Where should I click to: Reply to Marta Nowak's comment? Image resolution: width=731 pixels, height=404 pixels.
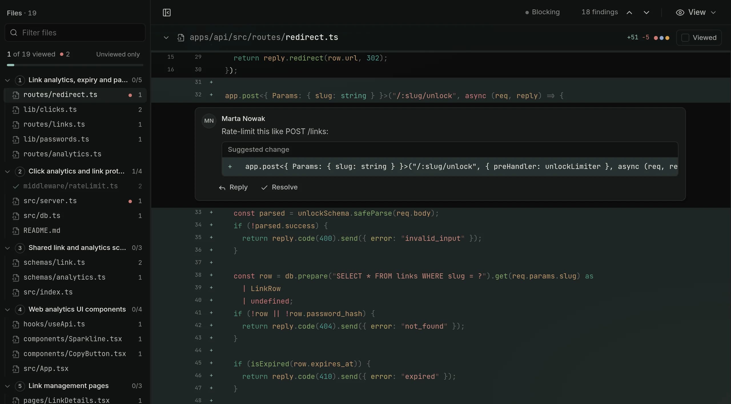click(x=233, y=187)
